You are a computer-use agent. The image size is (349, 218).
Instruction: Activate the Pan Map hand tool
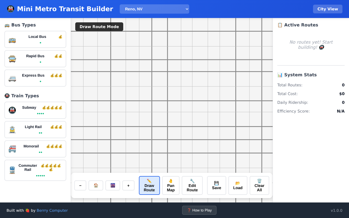(x=171, y=185)
